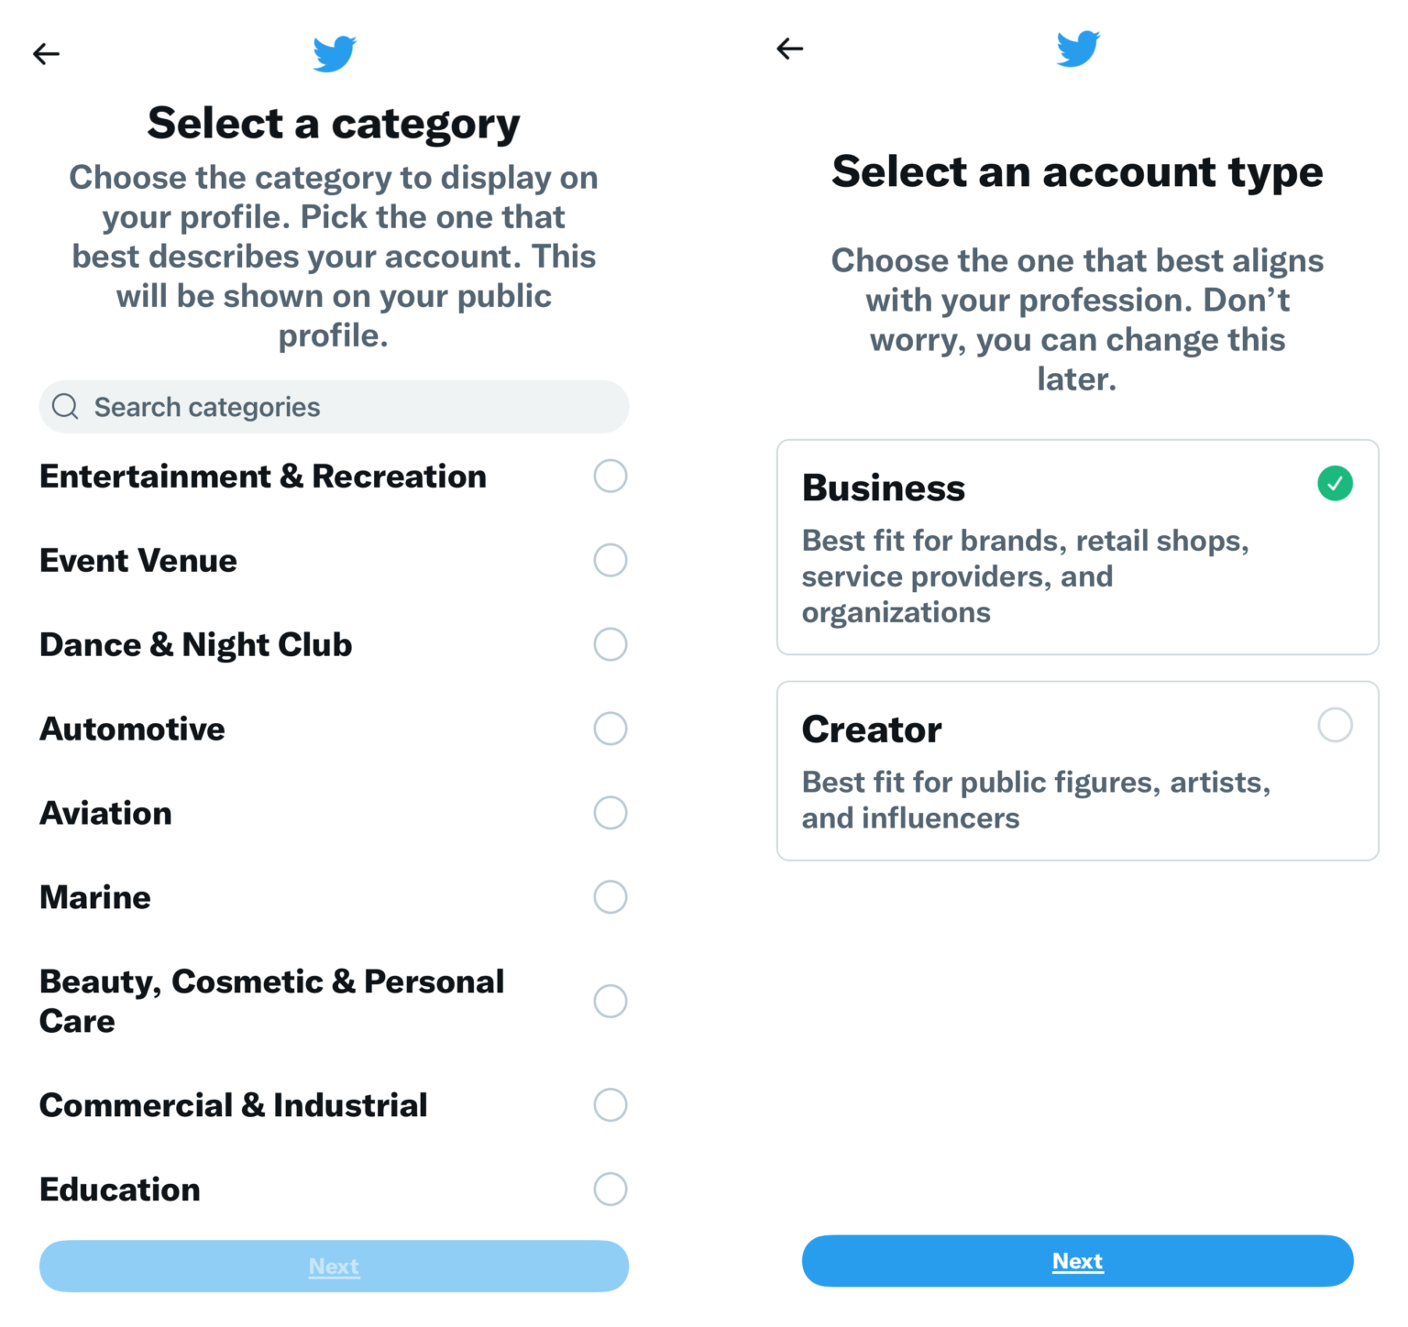This screenshot has height=1327, width=1408.
Task: Pick the Education category
Action: point(610,1190)
